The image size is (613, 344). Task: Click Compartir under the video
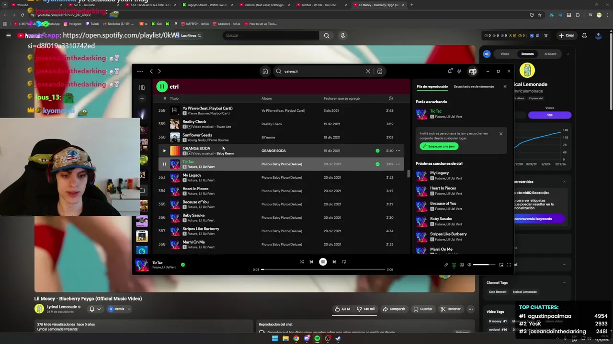point(394,309)
